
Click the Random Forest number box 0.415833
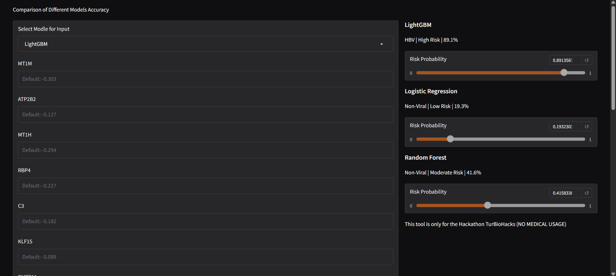point(565,193)
